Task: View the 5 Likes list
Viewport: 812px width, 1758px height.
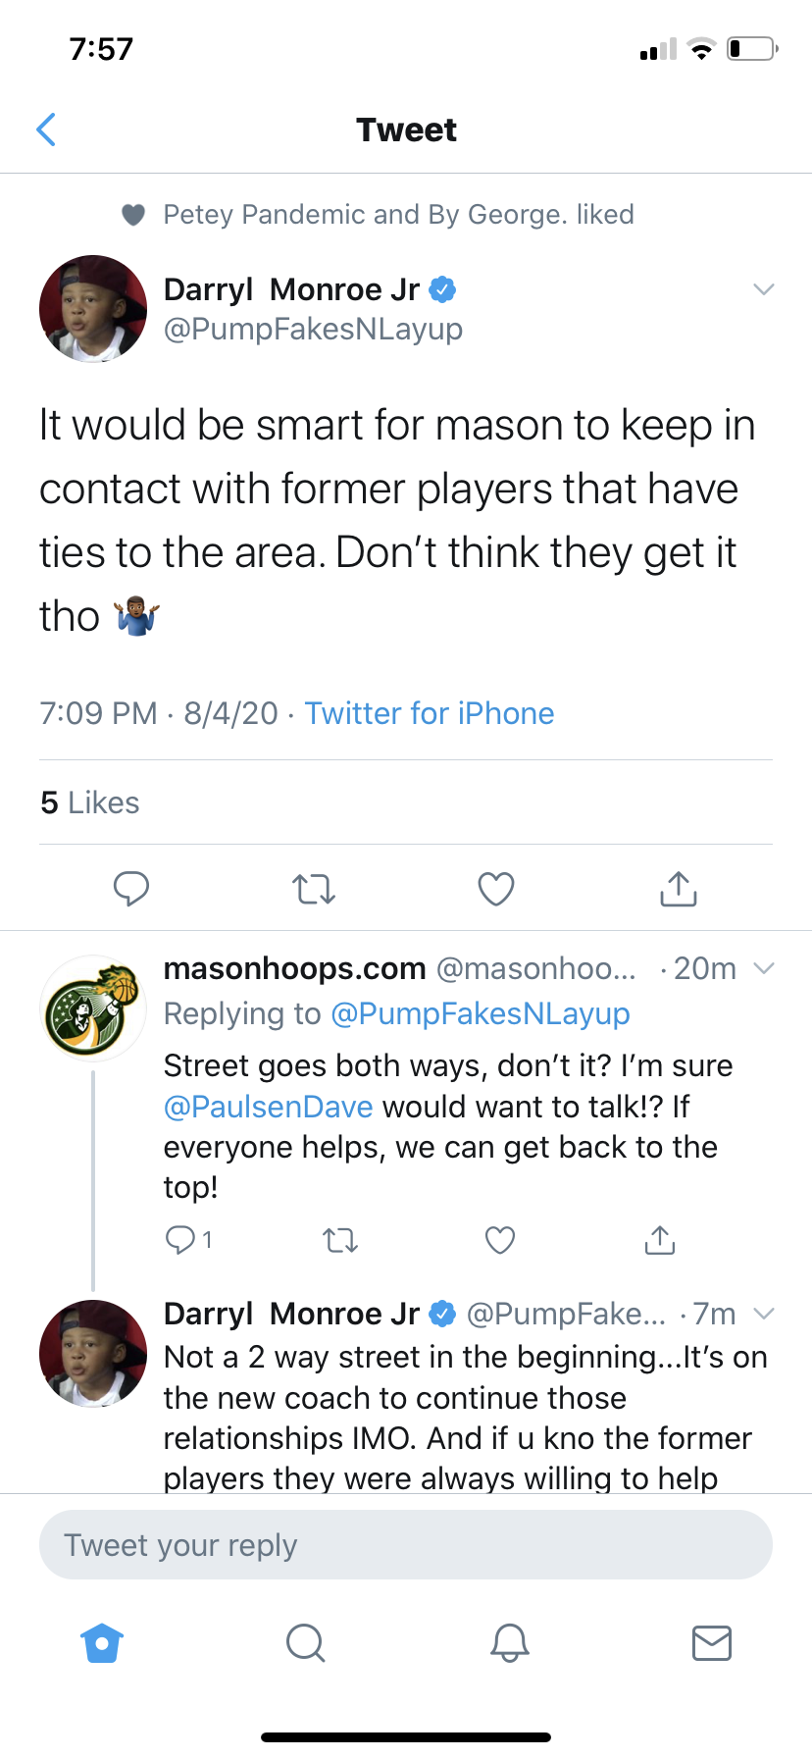Action: [x=90, y=802]
